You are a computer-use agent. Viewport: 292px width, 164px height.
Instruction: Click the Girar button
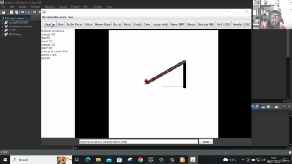61,24
